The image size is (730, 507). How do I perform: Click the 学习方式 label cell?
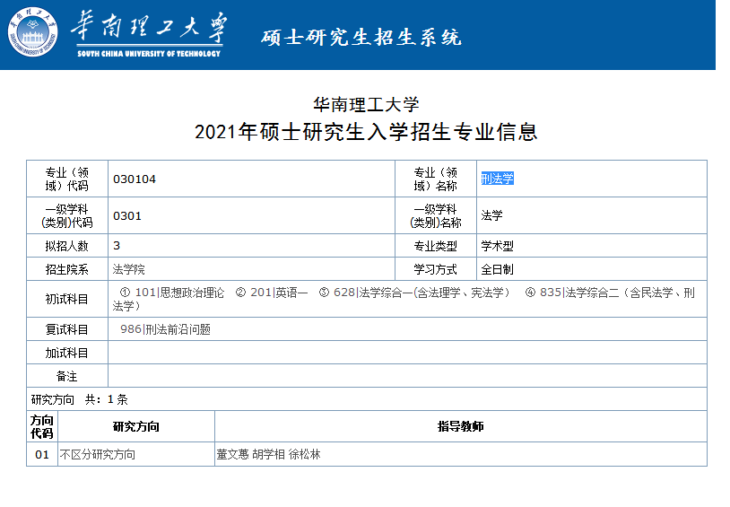click(x=435, y=269)
